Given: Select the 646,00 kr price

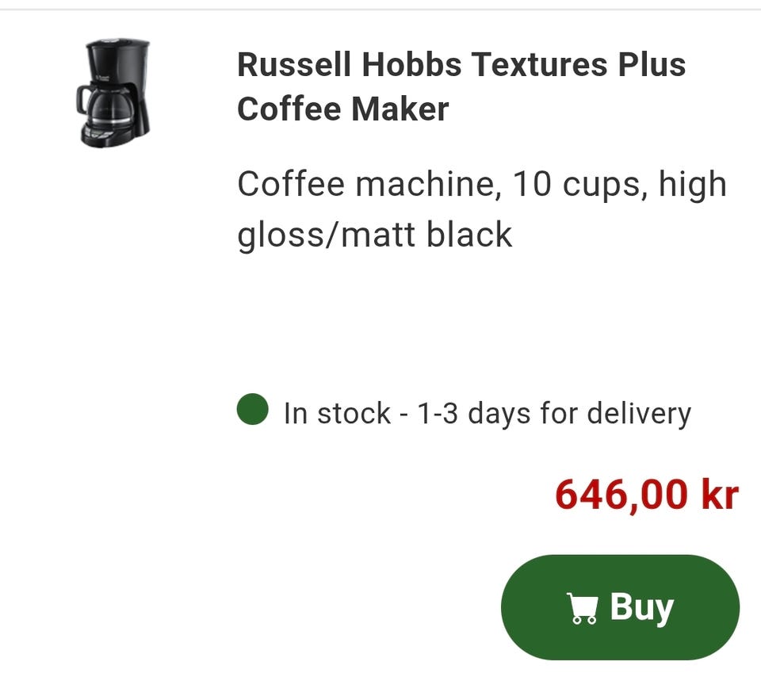Looking at the screenshot, I should 647,495.
